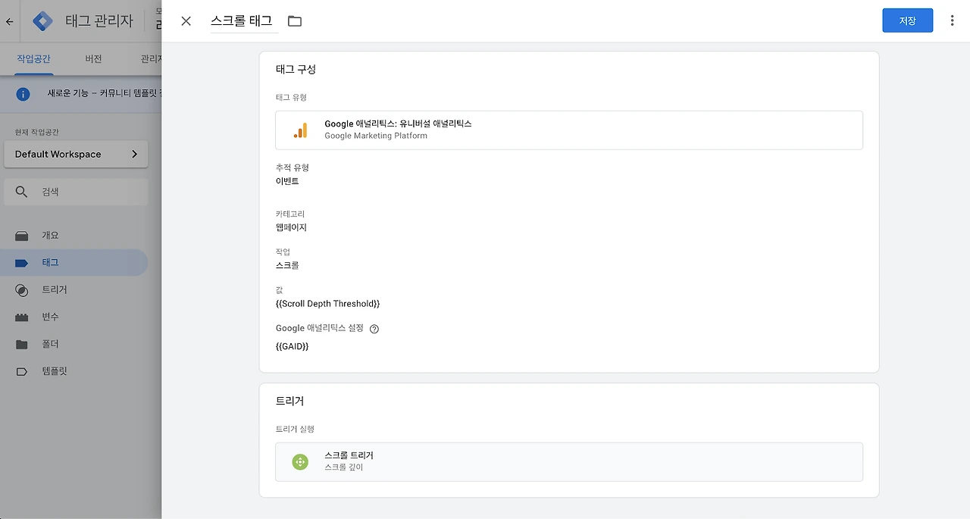The height and width of the screenshot is (519, 970).
Task: Click the 폴더 folder icon in sidebar
Action: 22,345
